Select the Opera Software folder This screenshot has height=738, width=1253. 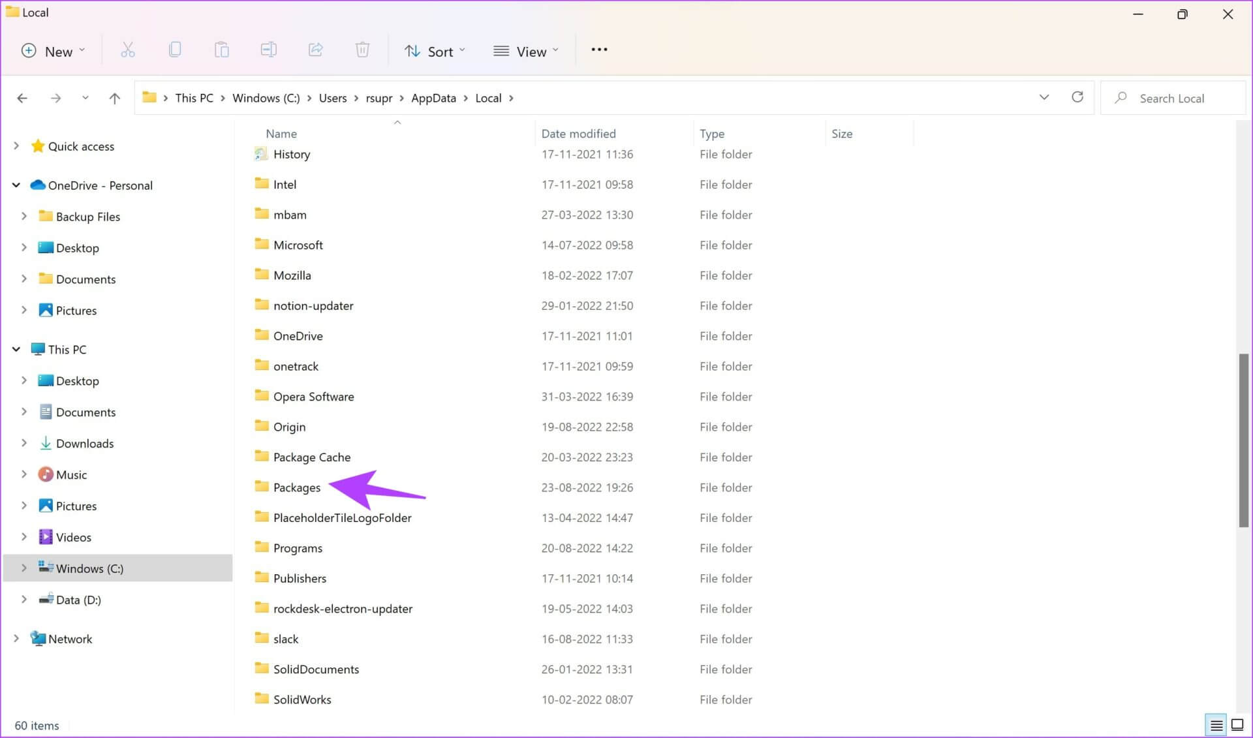point(314,396)
